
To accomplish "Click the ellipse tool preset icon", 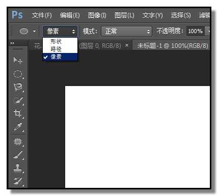I will [x=24, y=31].
